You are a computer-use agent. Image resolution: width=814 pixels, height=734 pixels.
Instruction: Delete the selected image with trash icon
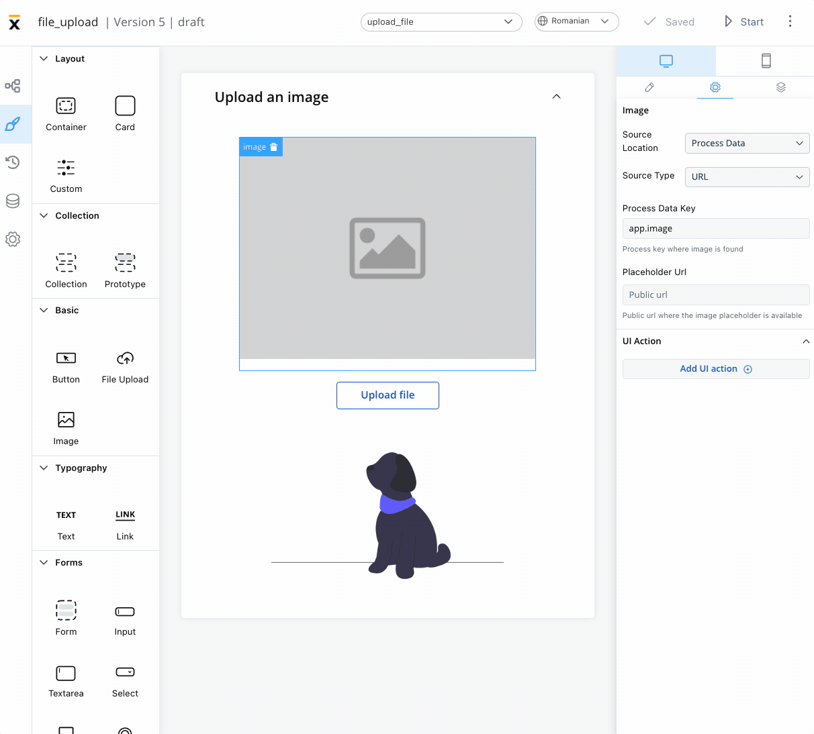[x=273, y=147]
